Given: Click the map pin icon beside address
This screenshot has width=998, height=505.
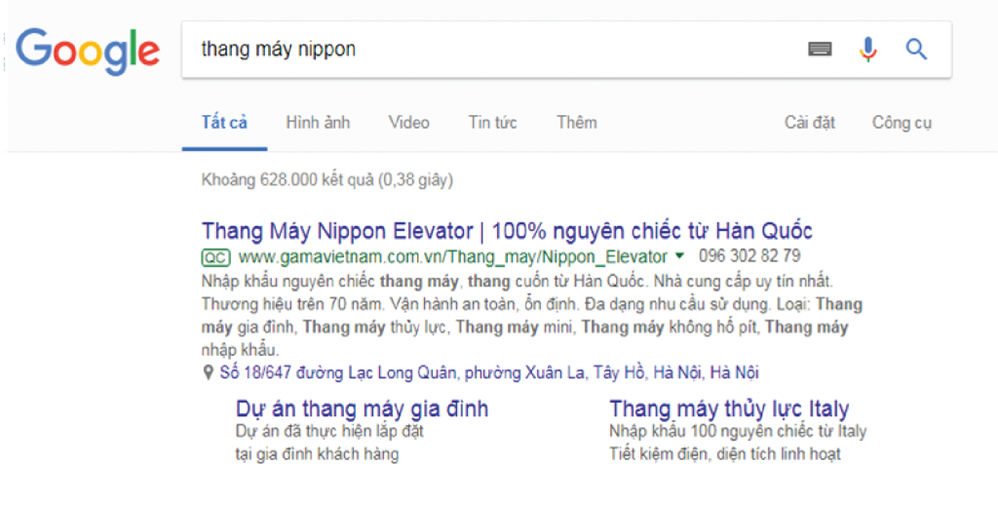Looking at the screenshot, I should pyautogui.click(x=208, y=372).
